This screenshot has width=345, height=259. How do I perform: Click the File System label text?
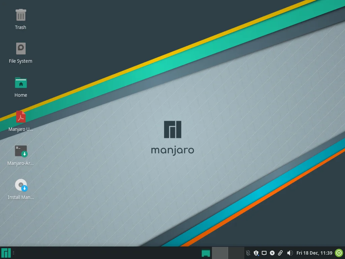coord(21,61)
